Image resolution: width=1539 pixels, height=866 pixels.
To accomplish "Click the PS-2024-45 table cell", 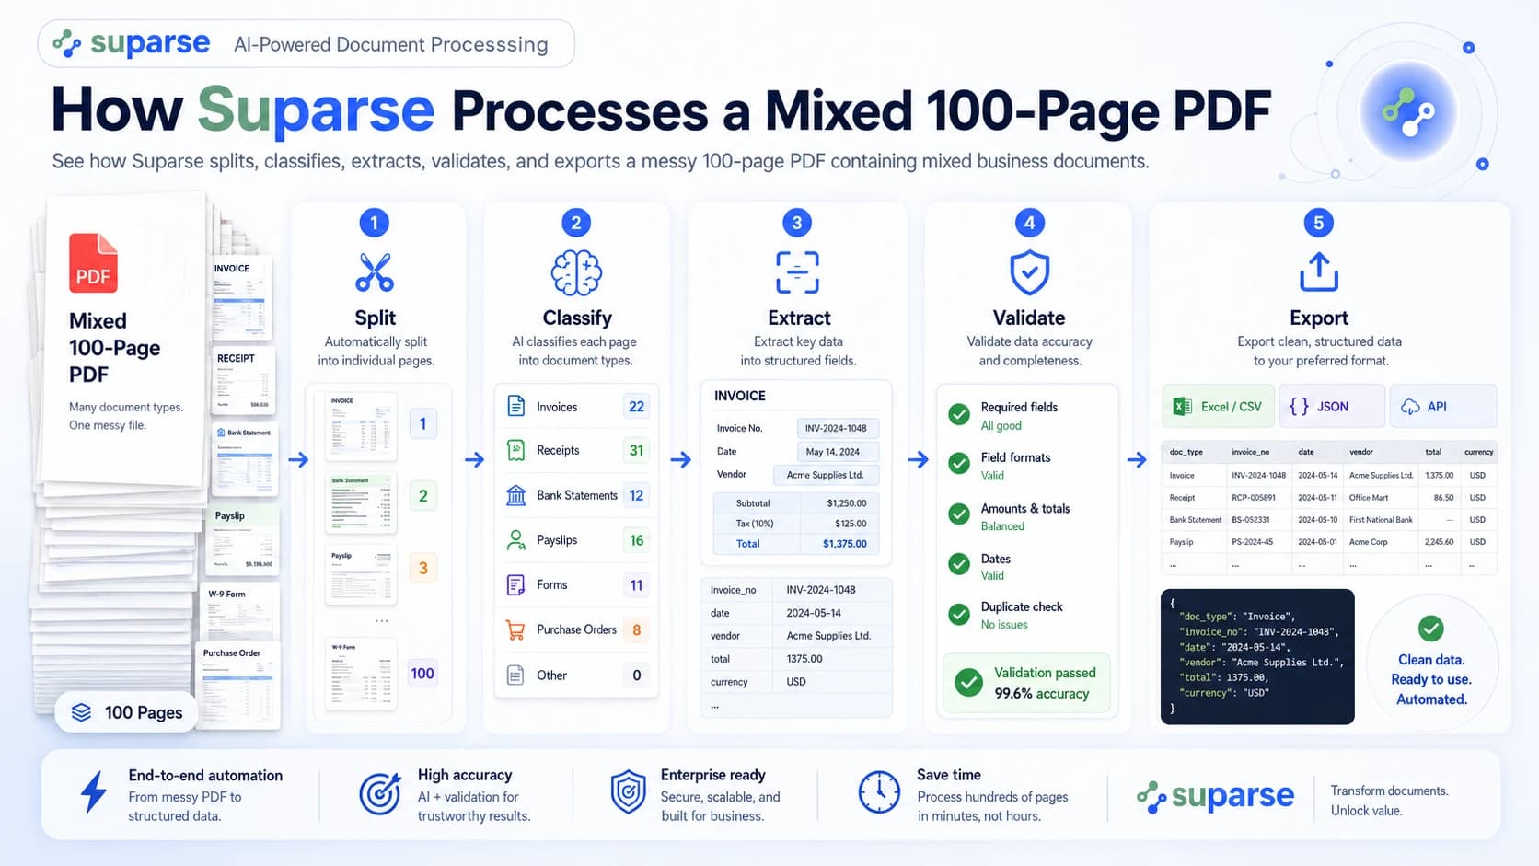I will (1253, 542).
